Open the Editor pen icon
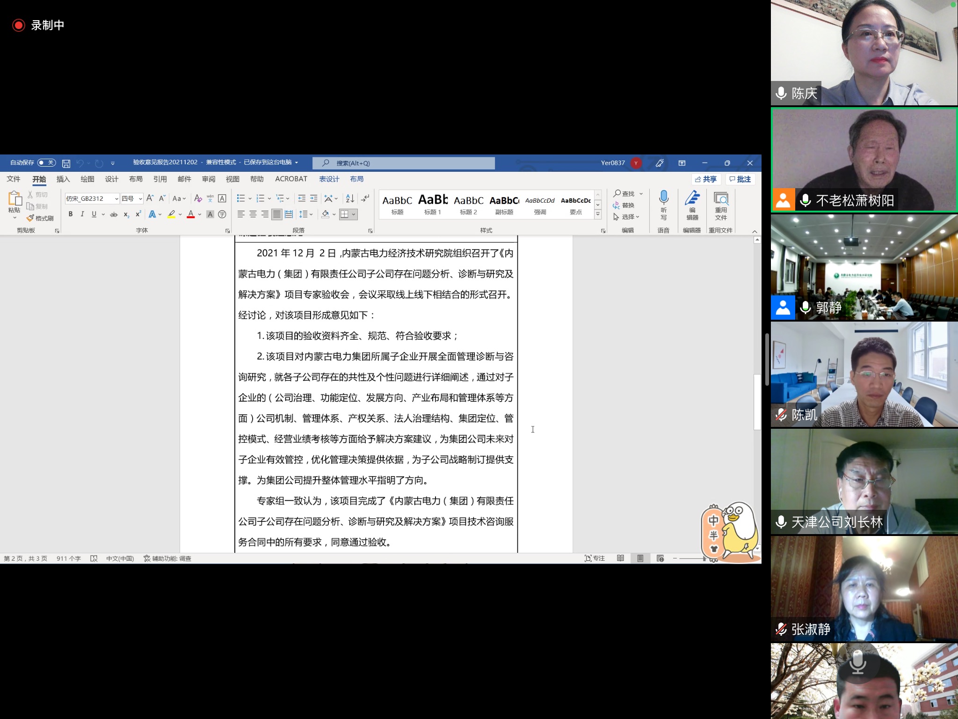Image resolution: width=958 pixels, height=719 pixels. [692, 198]
